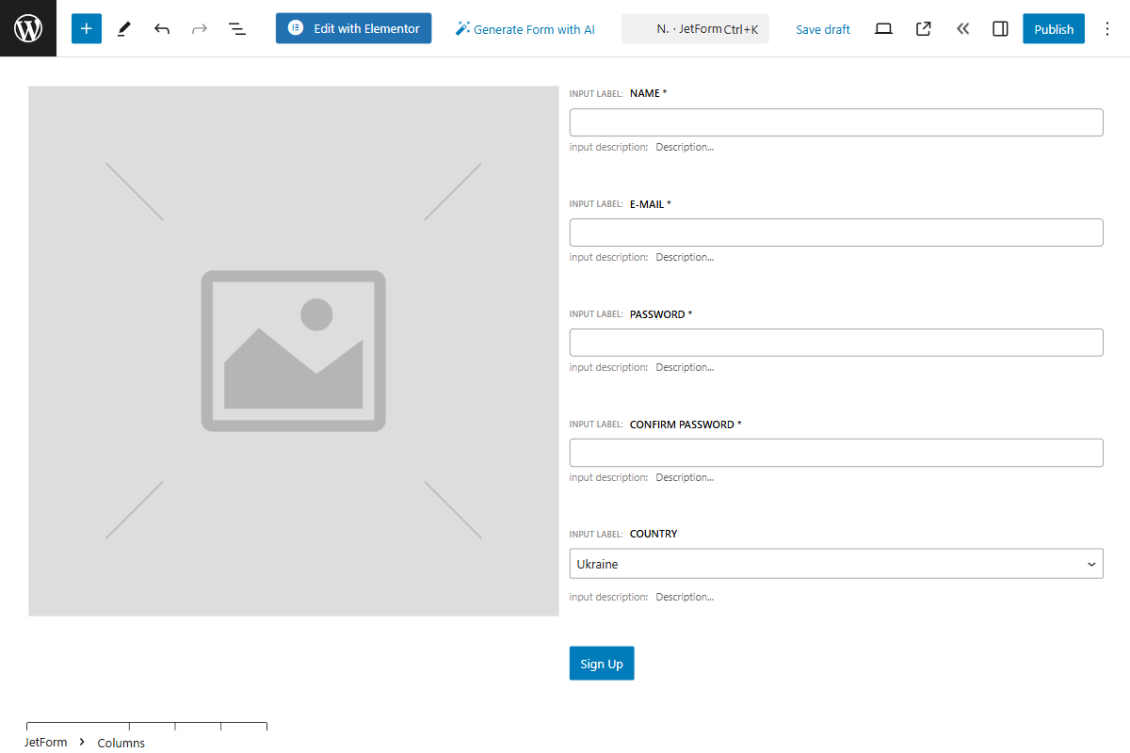Screen dimensions: 1130x753
Task: Open the view post in new tab icon
Action: click(923, 28)
